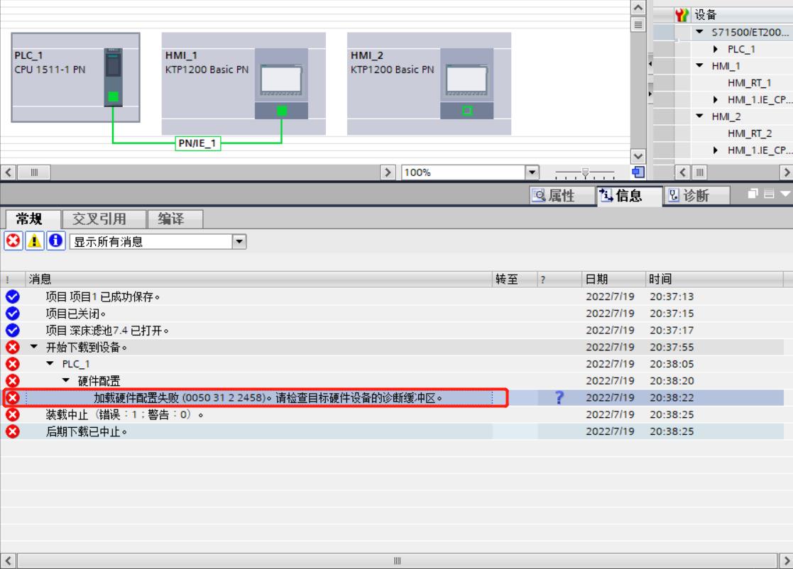Open the message filter dropdown
Viewport: 793px width, 569px height.
coord(240,242)
